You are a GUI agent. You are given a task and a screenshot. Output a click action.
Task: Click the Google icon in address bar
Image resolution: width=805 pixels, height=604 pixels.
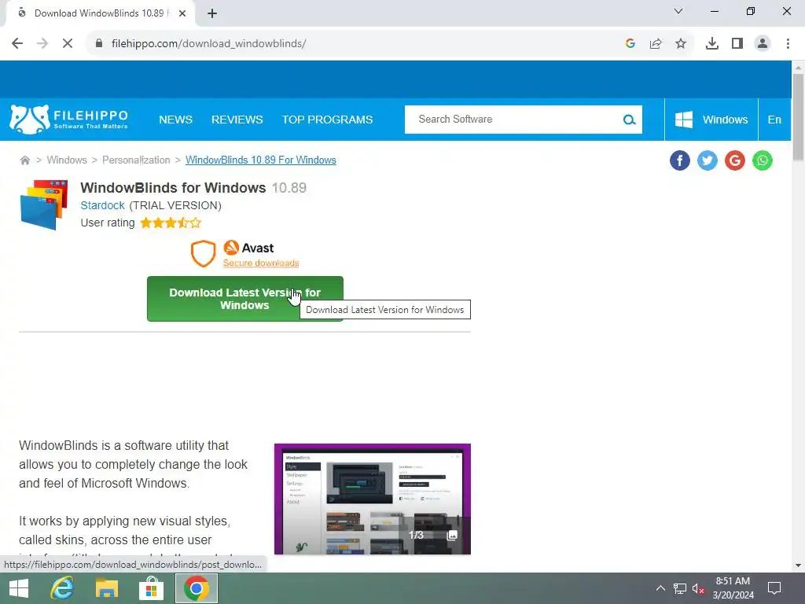(630, 44)
